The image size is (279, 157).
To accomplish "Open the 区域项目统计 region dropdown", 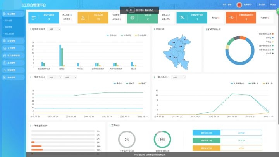I will [x=54, y=29].
